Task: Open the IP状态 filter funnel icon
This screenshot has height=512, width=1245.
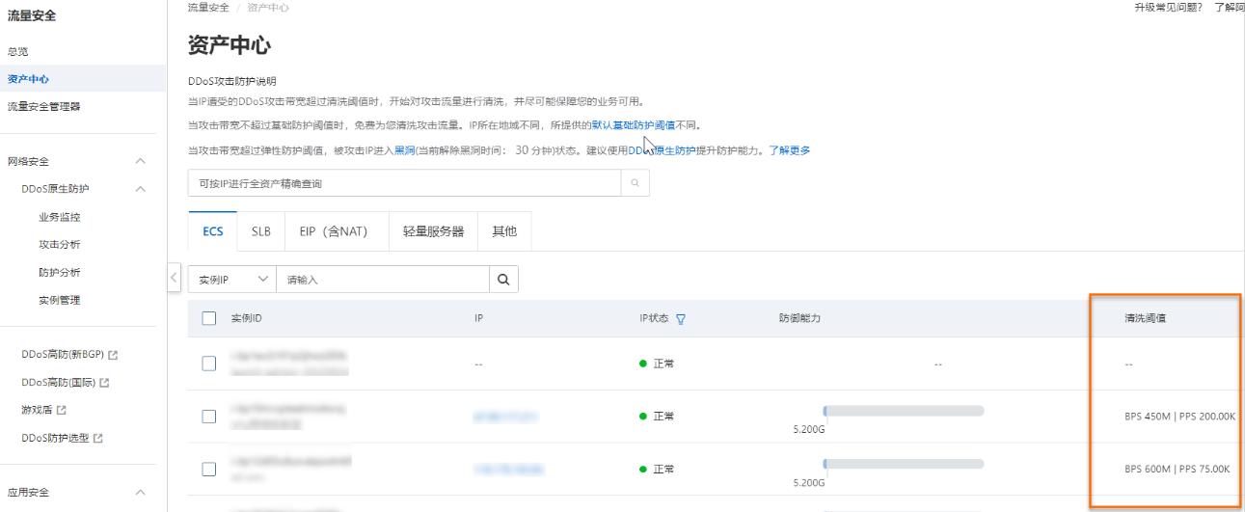Action: pyautogui.click(x=681, y=319)
